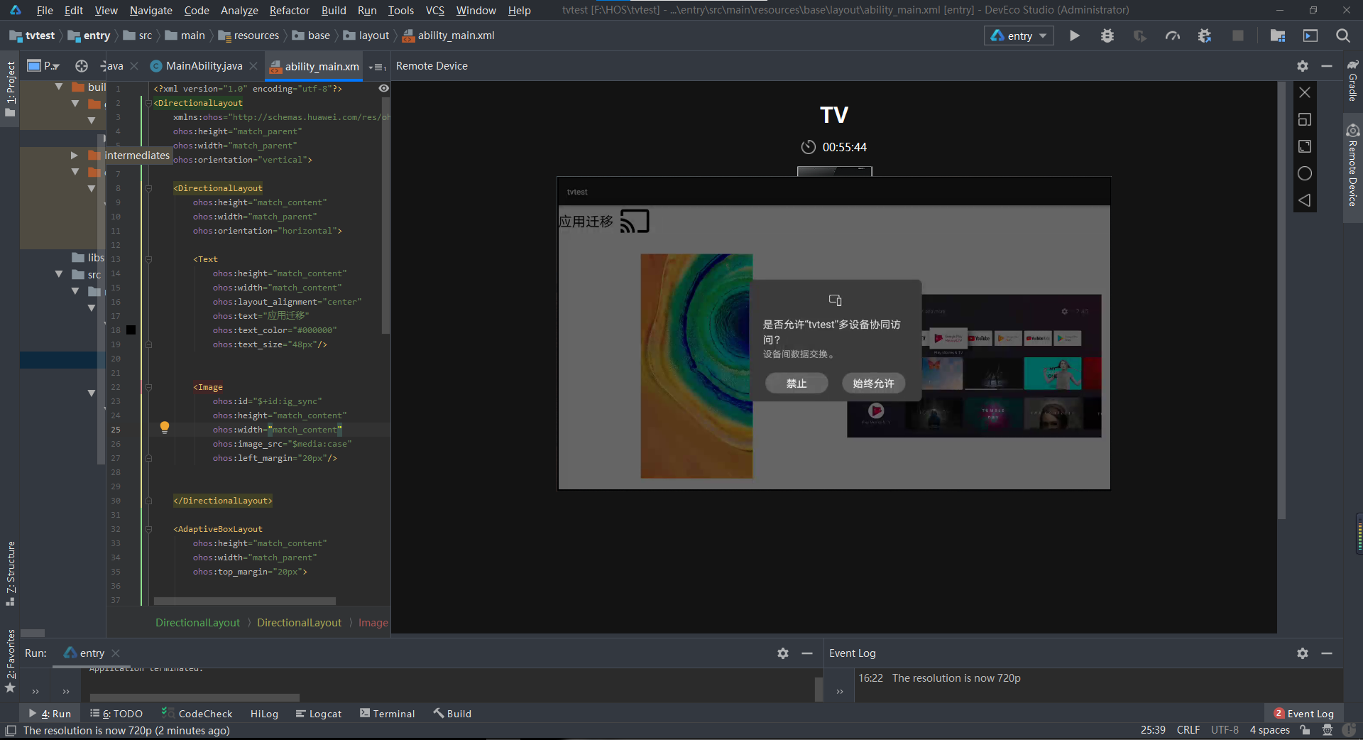Click the project locate crosshair icon
Image resolution: width=1363 pixels, height=740 pixels.
[x=82, y=66]
